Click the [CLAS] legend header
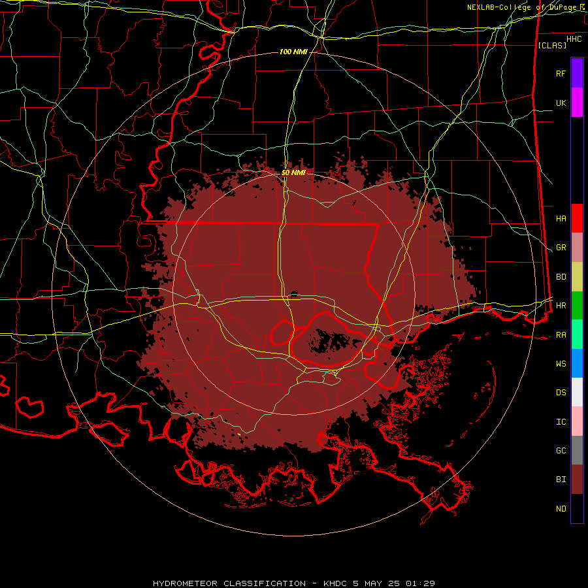Viewport: 588px width, 588px height. 552,45
